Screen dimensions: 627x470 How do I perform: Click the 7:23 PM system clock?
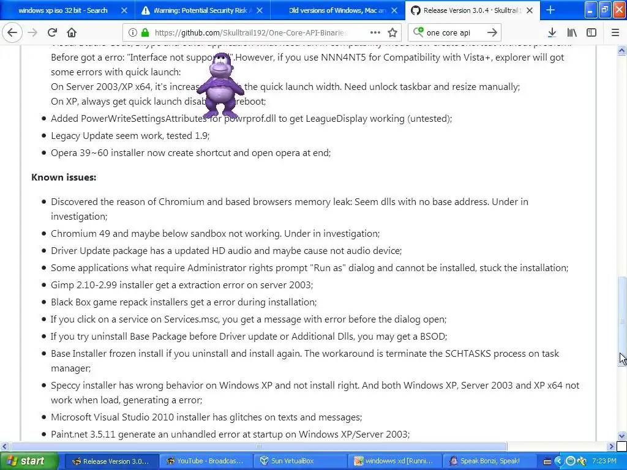coord(604,461)
